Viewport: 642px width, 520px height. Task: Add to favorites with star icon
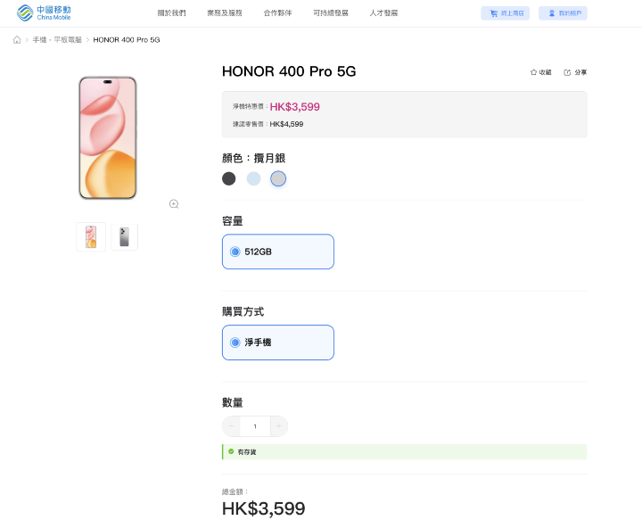[x=533, y=72]
